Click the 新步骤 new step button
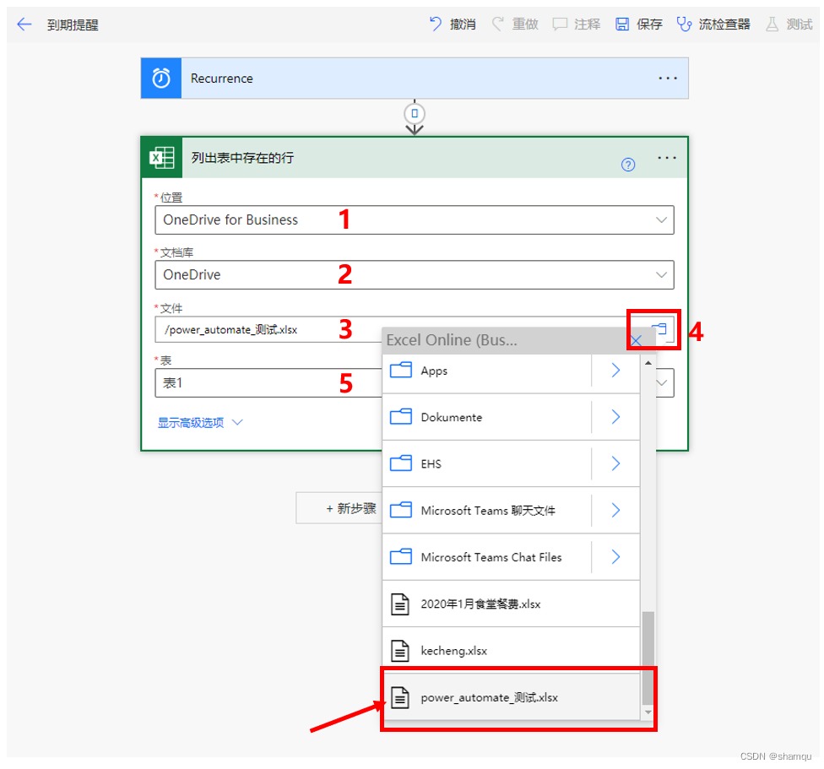Viewport: 824px width, 769px height. tap(339, 508)
